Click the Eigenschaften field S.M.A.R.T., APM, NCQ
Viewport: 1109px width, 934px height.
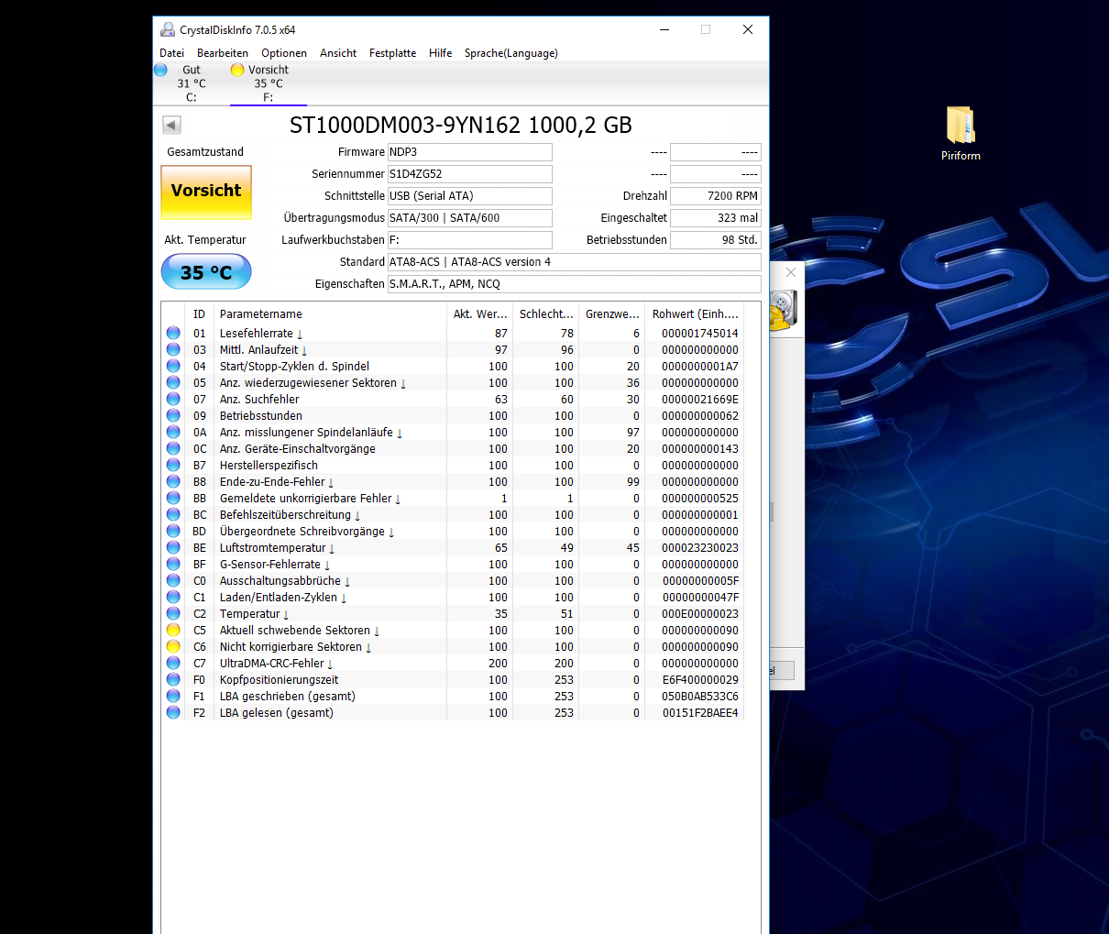[x=575, y=284]
